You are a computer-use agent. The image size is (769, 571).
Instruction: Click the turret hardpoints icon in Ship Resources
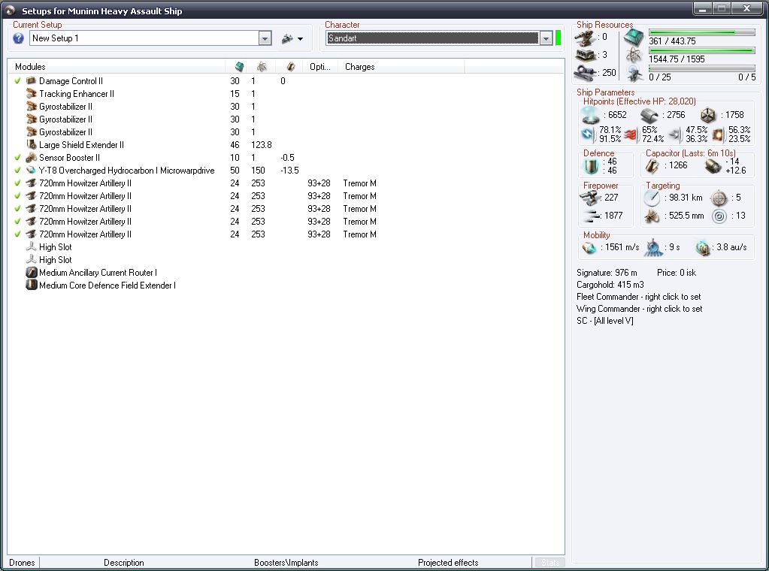pos(586,38)
